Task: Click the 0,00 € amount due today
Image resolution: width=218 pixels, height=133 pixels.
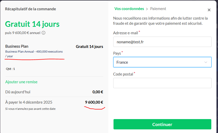Action: 98,92
